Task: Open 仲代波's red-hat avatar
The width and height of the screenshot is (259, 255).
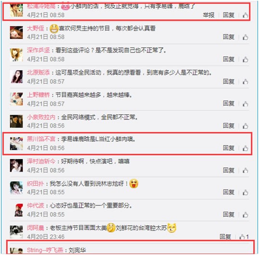Action: 19,210
